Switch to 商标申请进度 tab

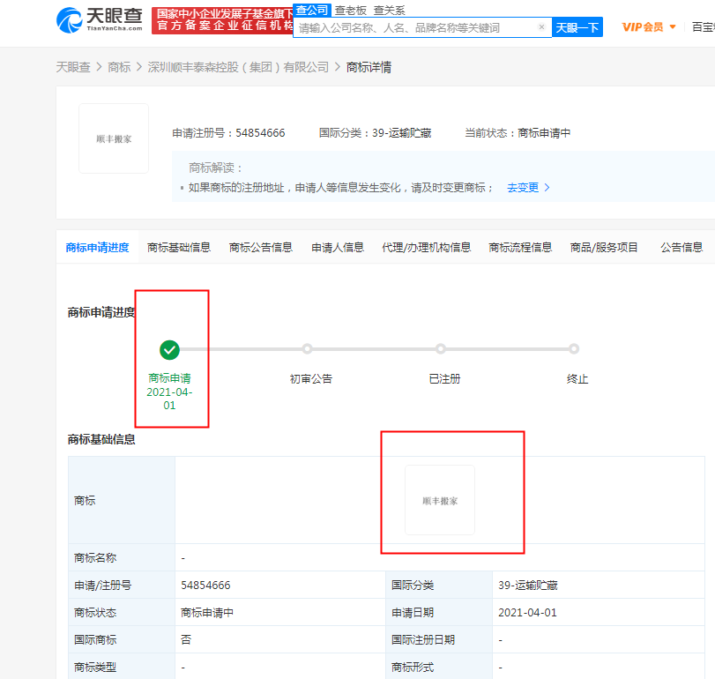click(x=97, y=247)
